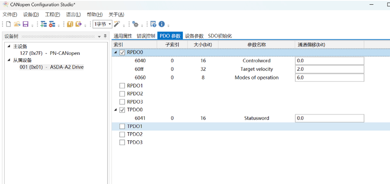Select the PDO 参数 tab

[x=170, y=36]
